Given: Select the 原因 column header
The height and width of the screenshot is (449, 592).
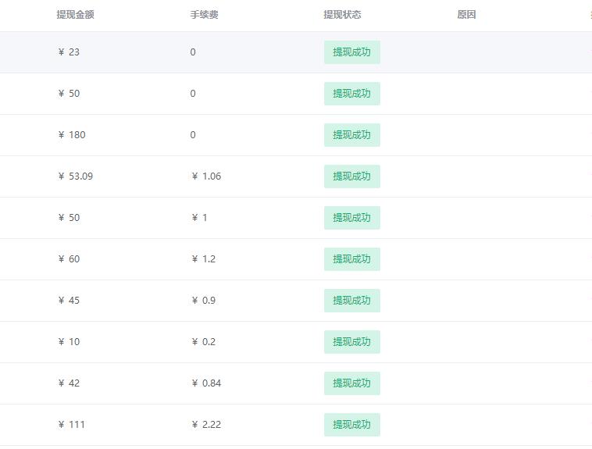Looking at the screenshot, I should 466,15.
